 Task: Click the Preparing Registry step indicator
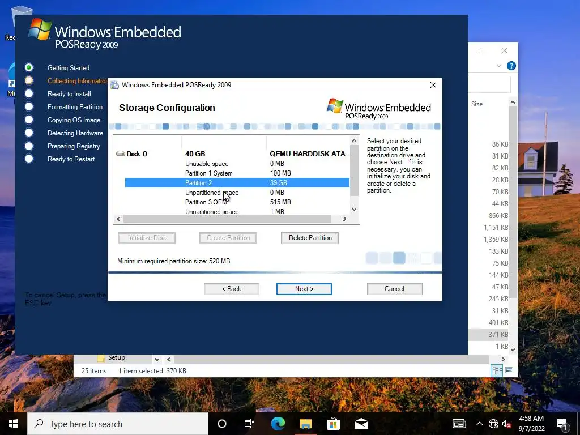tap(29, 146)
